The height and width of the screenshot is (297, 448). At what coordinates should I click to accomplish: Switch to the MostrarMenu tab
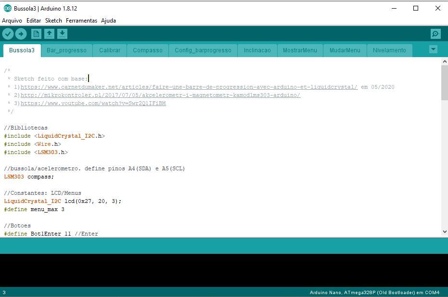pos(300,50)
